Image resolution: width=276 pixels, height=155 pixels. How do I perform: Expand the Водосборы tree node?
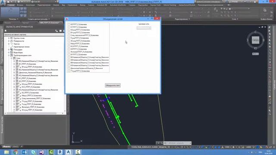click(9, 53)
